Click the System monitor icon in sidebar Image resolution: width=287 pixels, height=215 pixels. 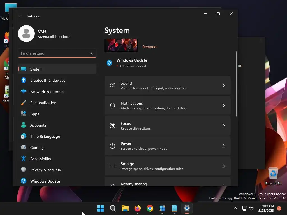tap(24, 69)
